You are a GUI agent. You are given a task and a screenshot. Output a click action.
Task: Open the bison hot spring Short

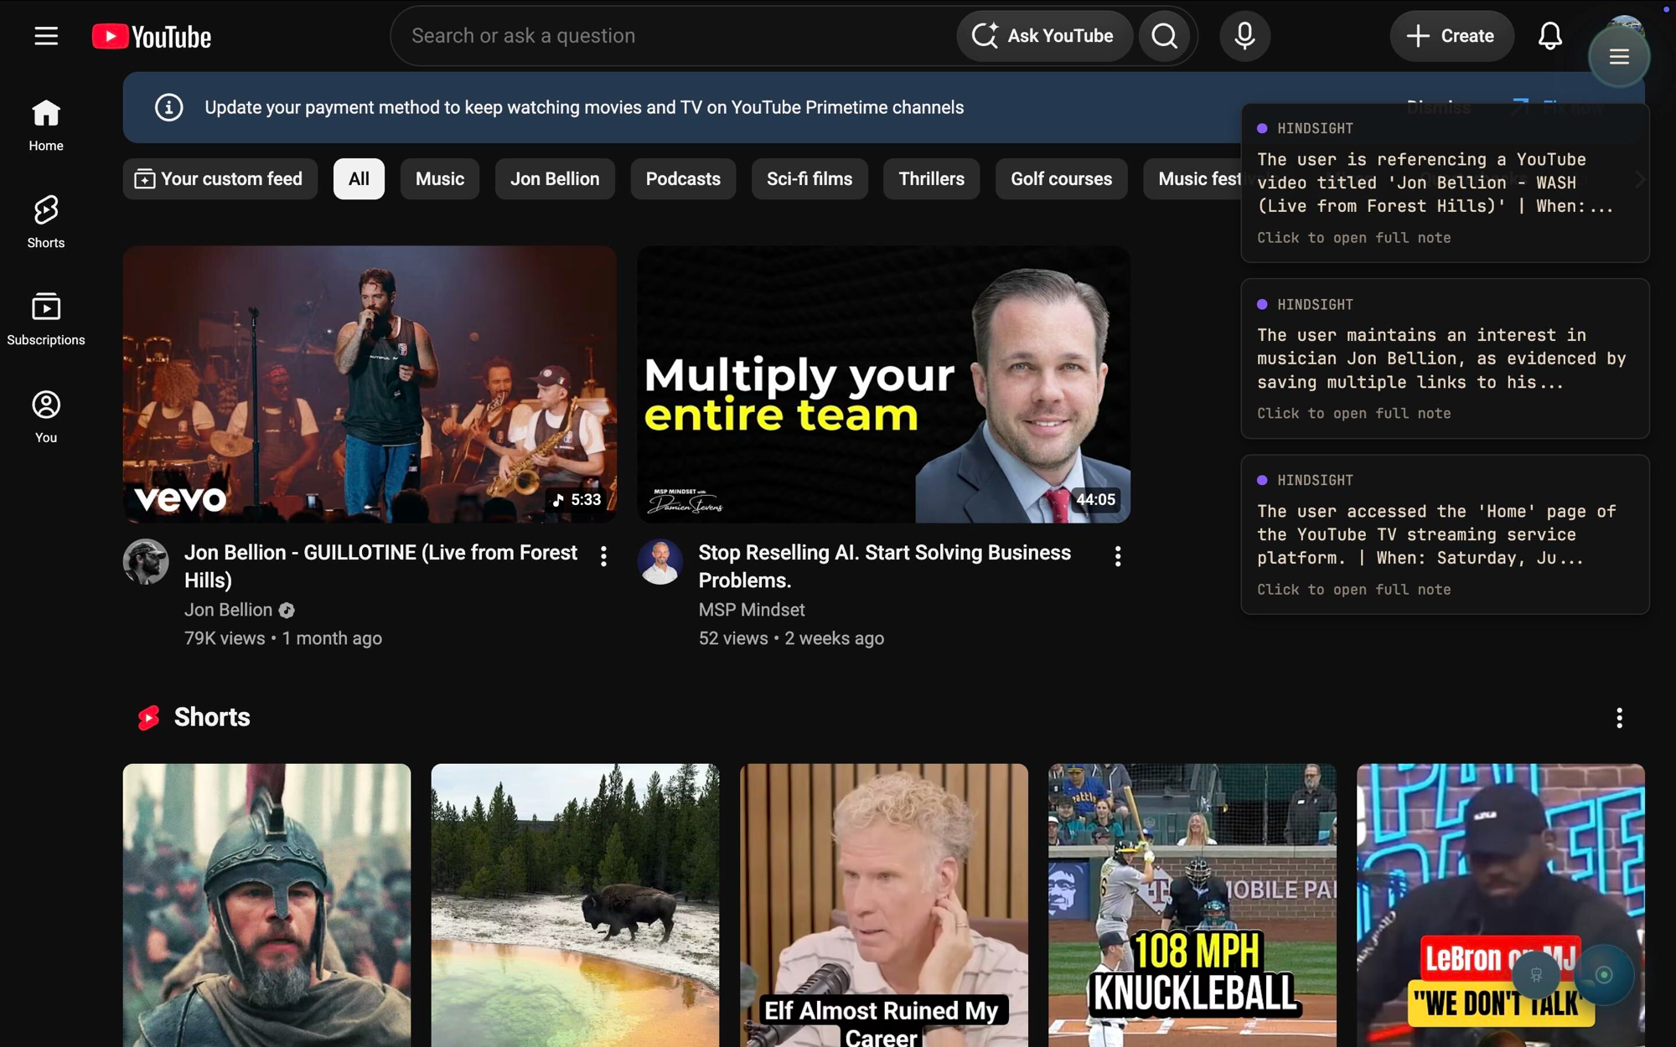coord(575,905)
